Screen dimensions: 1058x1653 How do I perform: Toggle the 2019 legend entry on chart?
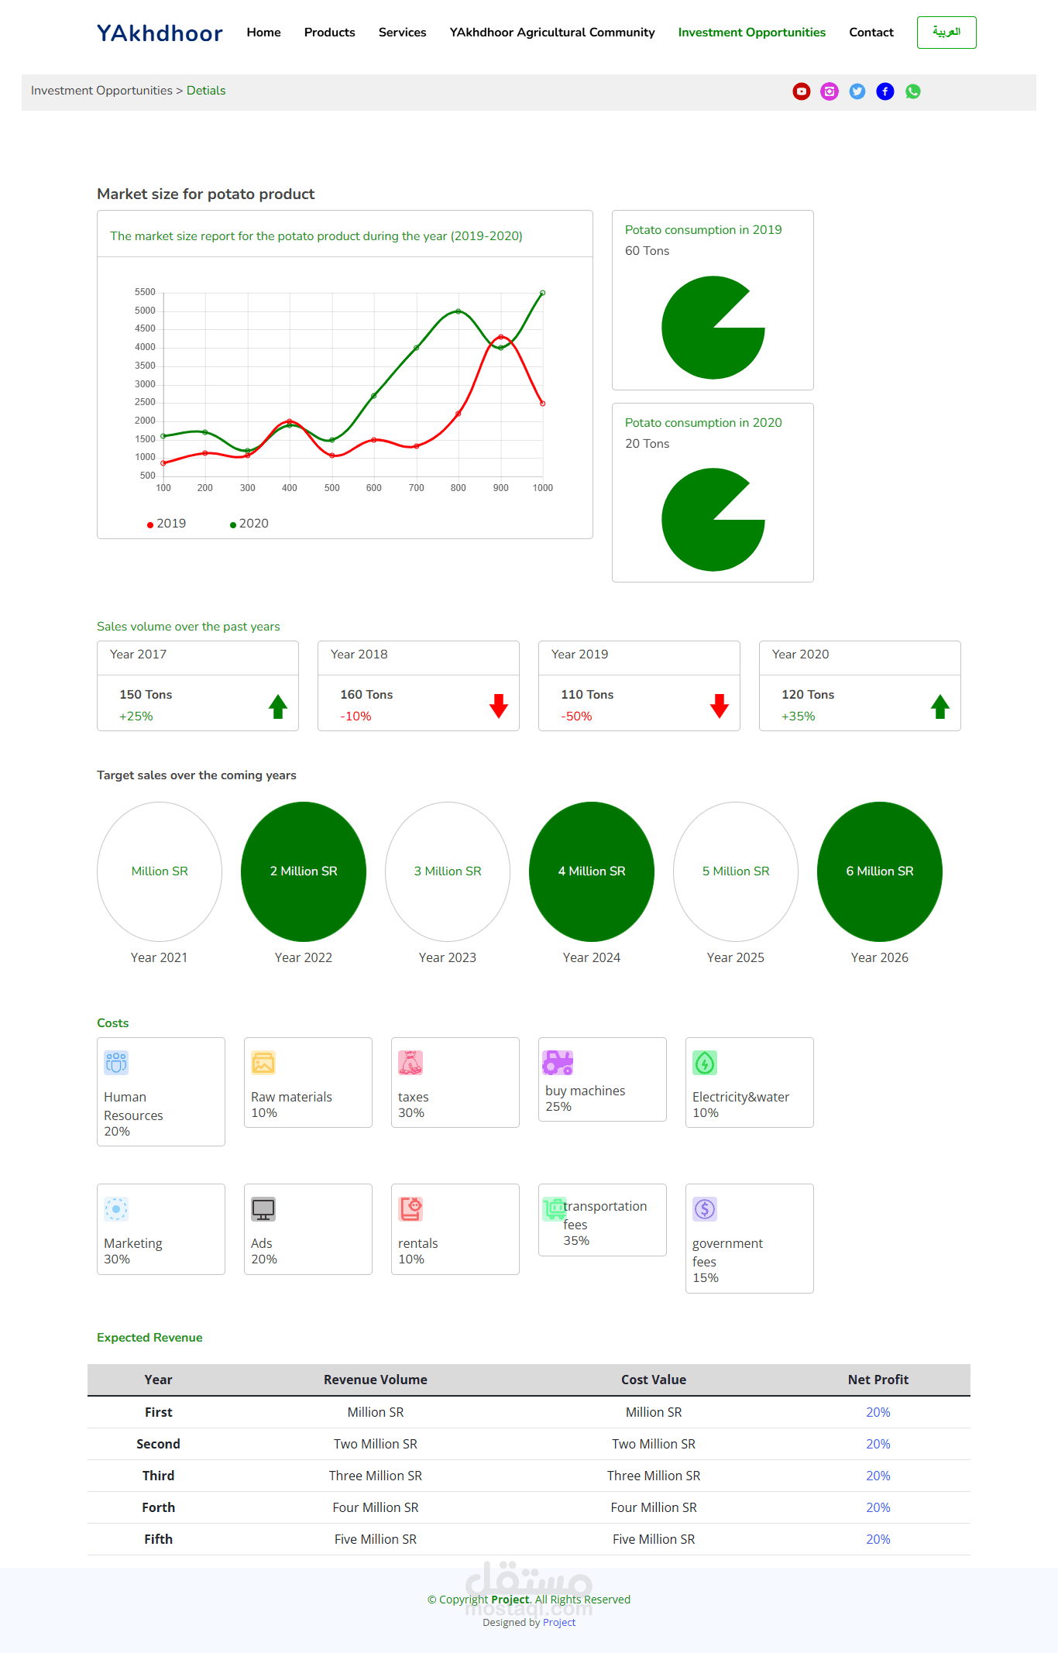[167, 524]
